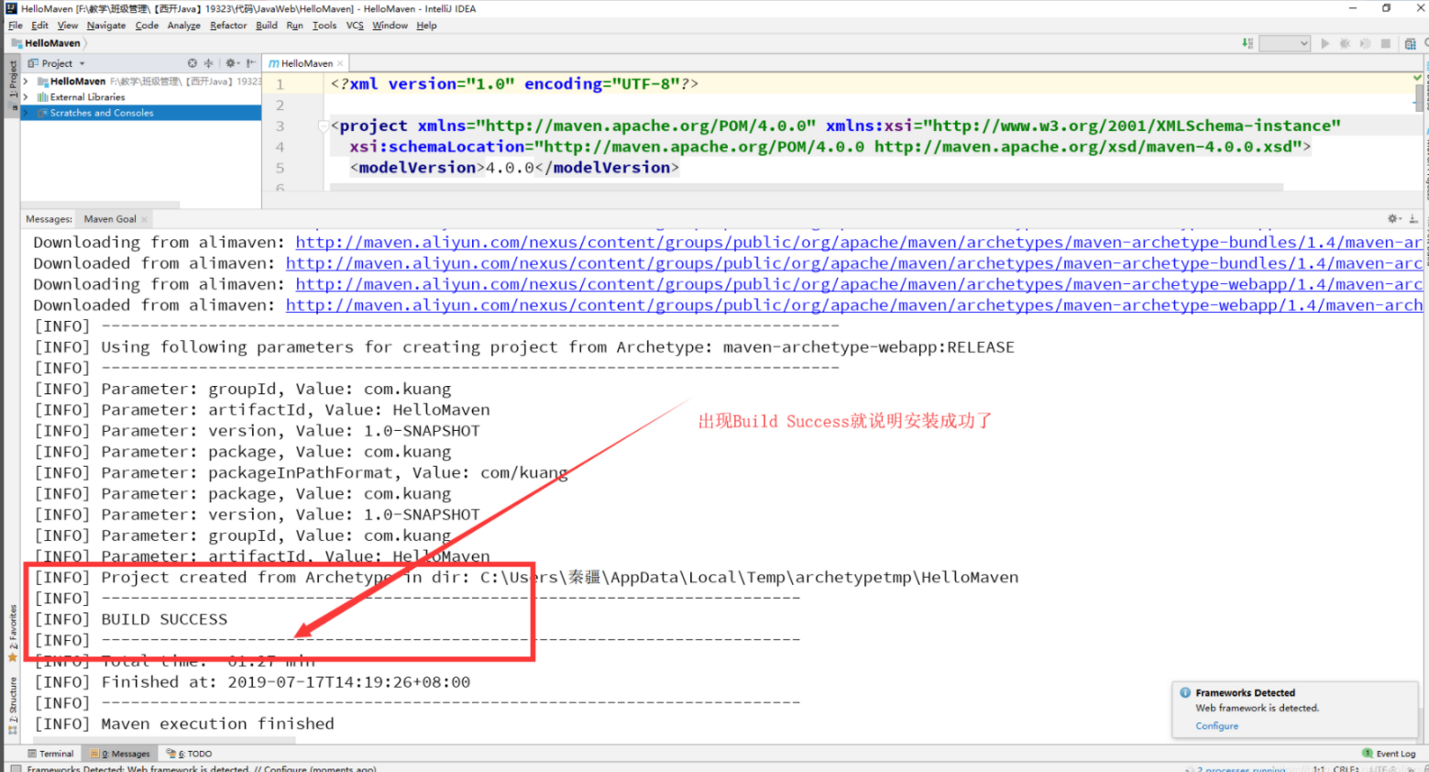
Task: Click the green inspection checkmark indicator
Action: coord(1419,79)
